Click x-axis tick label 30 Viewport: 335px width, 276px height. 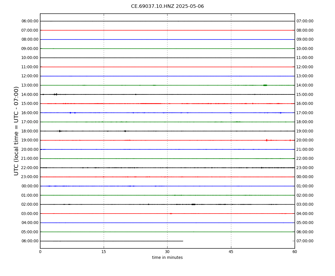(167, 252)
